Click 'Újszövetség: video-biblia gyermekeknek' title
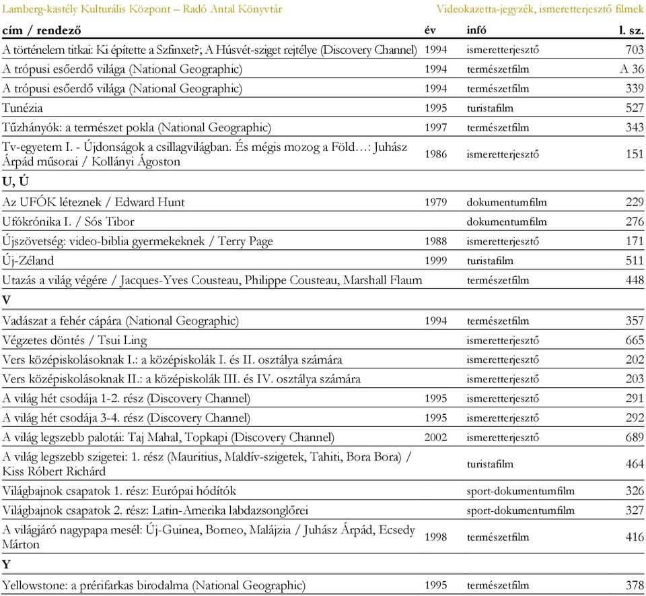The width and height of the screenshot is (646, 596). [x=104, y=242]
